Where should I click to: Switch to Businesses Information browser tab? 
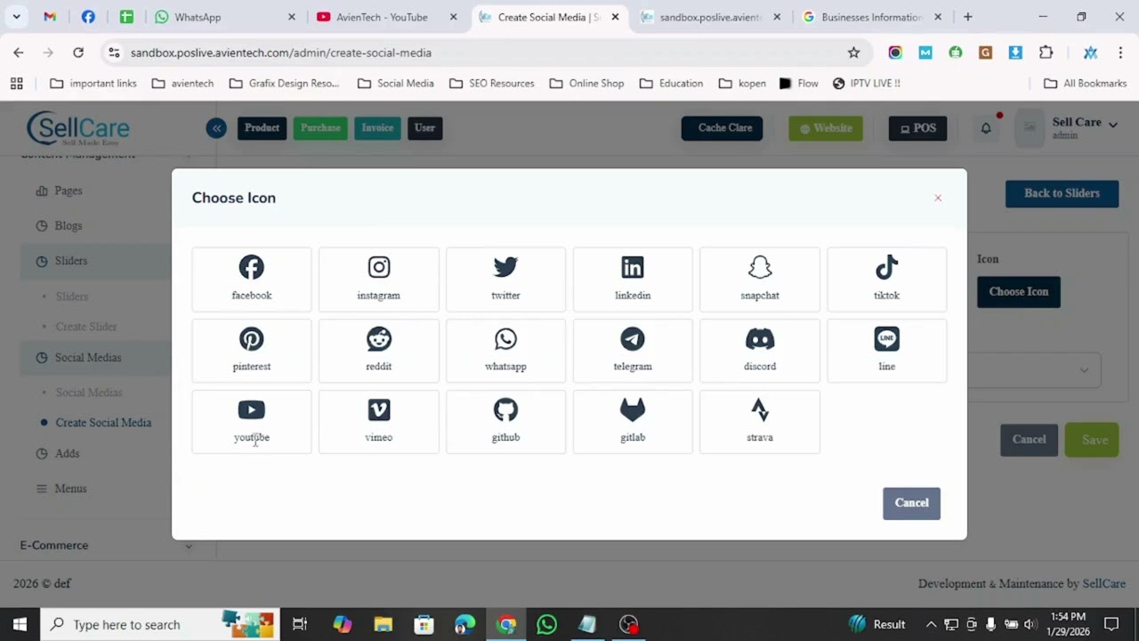coord(872,17)
